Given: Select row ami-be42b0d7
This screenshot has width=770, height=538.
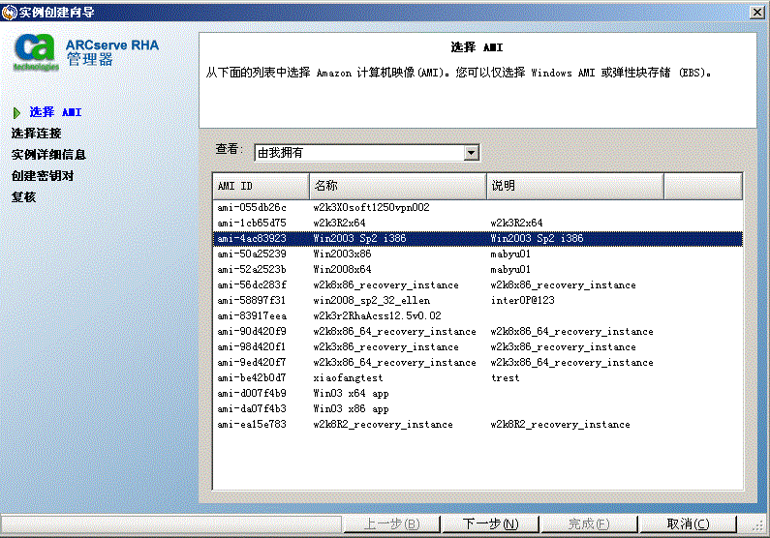Looking at the screenshot, I should [x=477, y=378].
